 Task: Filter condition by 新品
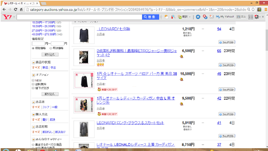[x=45, y=68]
